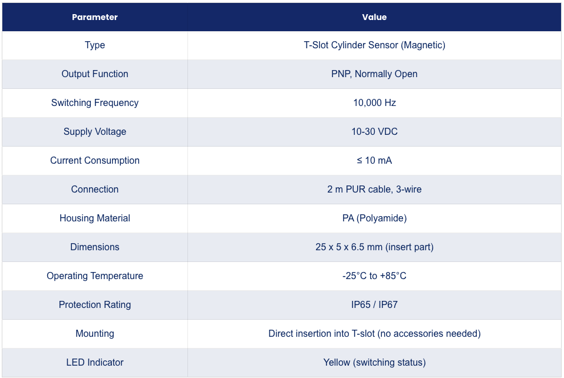The height and width of the screenshot is (378, 564).
Task: Click the PA (Polyamide) cell
Action: (x=374, y=218)
